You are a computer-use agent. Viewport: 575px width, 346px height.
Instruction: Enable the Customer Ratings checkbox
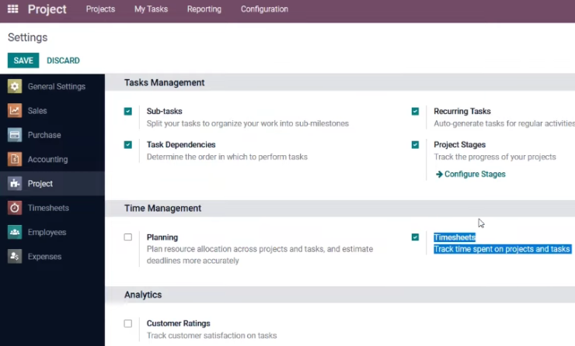128,324
